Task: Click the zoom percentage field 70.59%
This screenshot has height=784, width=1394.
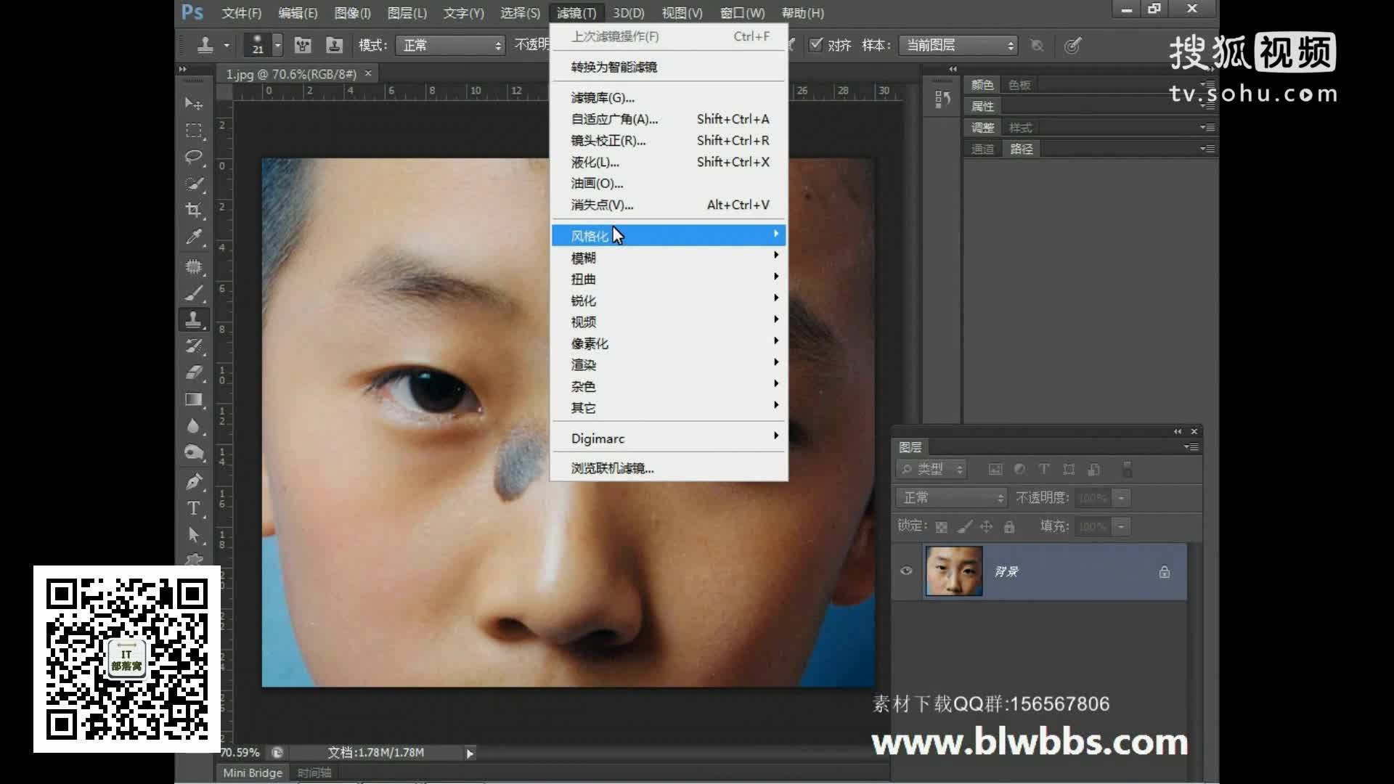Action: point(240,753)
